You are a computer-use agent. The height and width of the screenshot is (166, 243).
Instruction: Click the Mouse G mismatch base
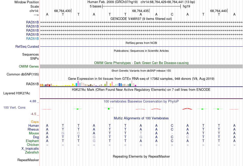63,133
